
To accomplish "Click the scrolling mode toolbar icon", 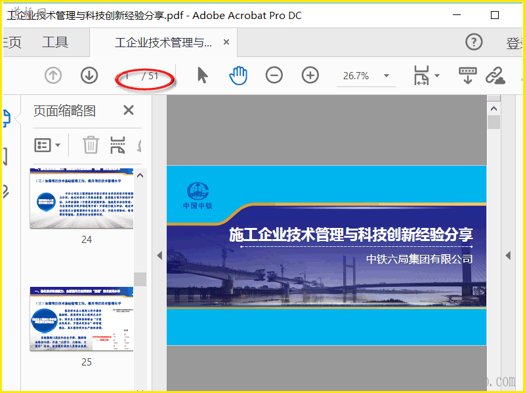I will (x=468, y=75).
